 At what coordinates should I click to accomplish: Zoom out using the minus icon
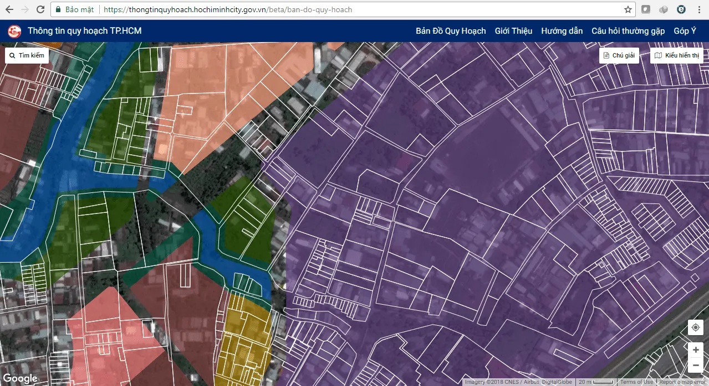pos(695,364)
